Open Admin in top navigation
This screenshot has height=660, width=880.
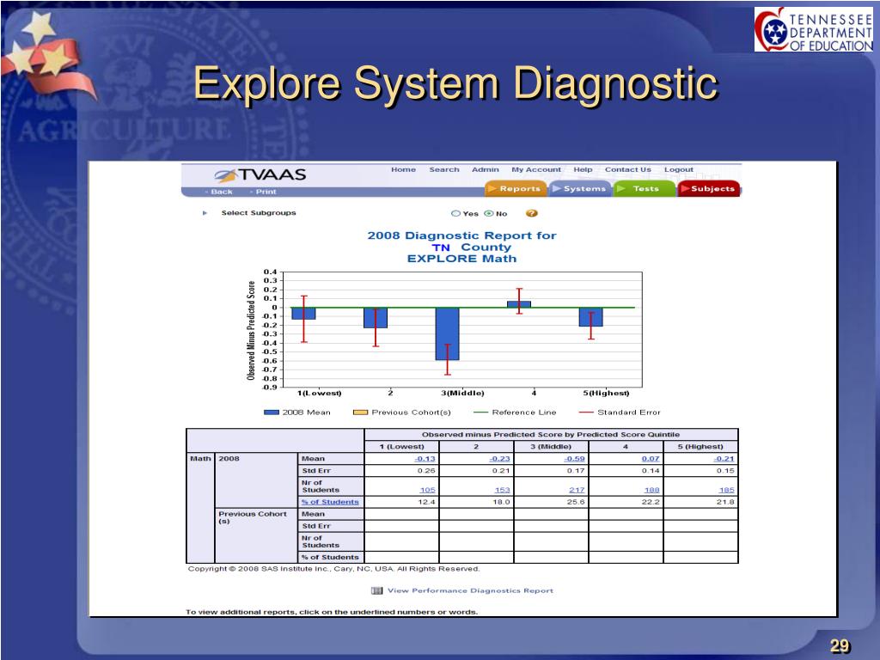pyautogui.click(x=486, y=169)
